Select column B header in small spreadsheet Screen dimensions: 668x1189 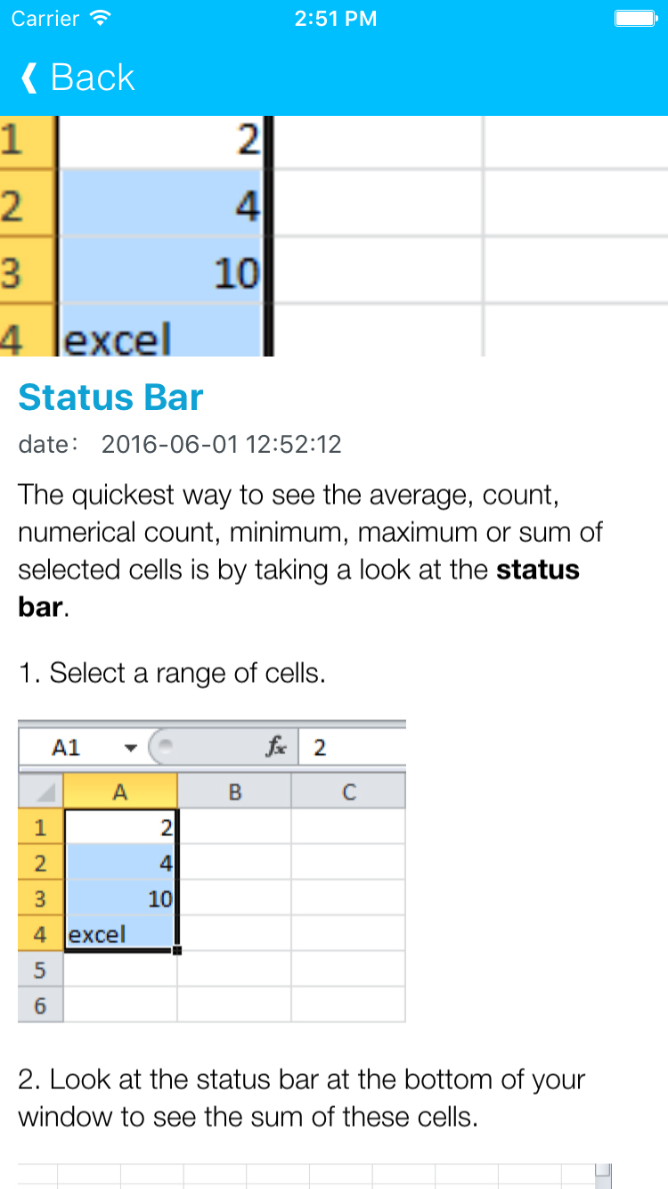[234, 791]
